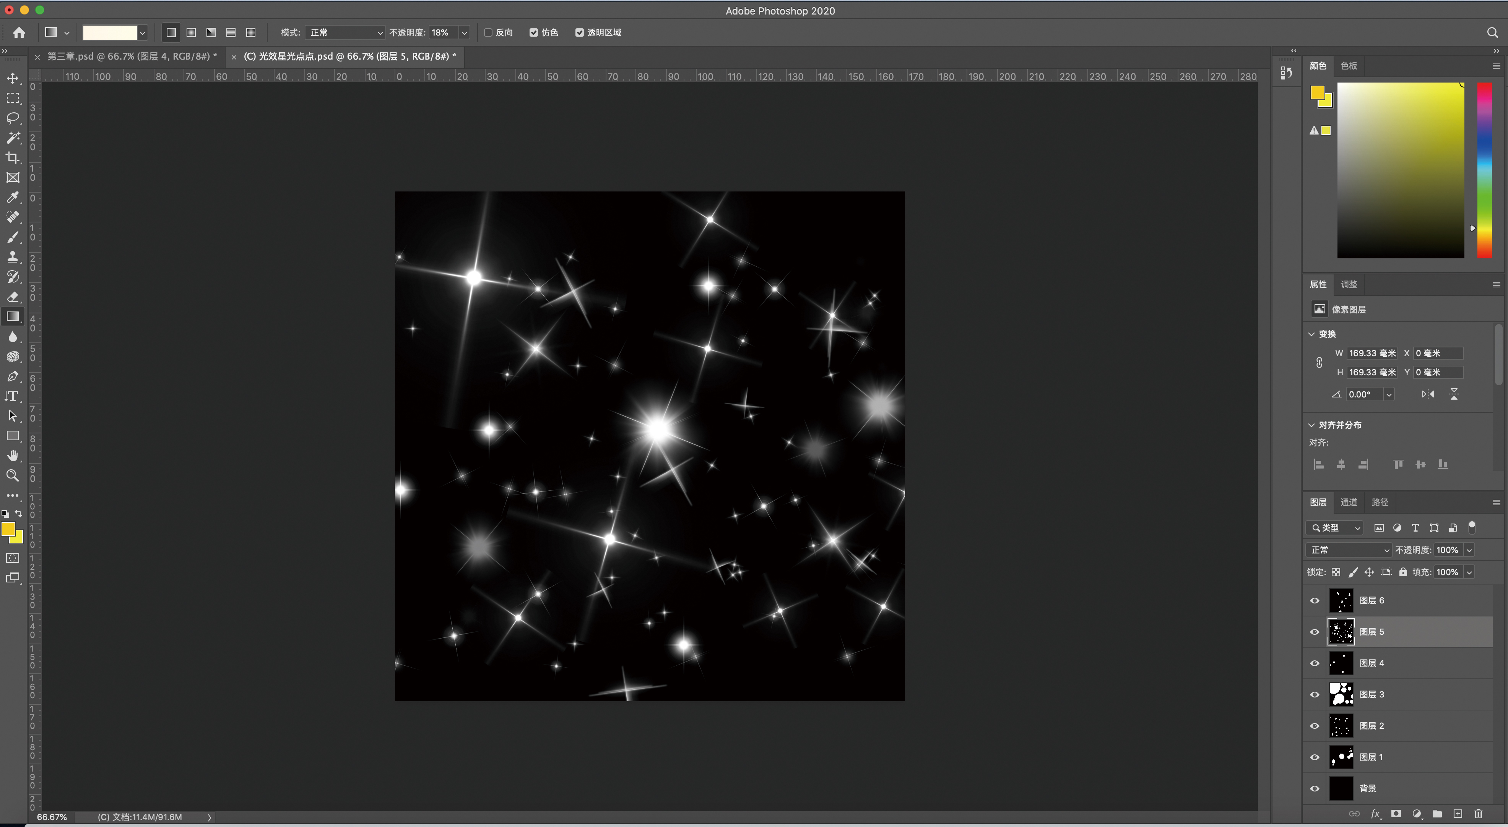This screenshot has height=827, width=1508.
Task: Switch to the 通道 tab
Action: pos(1349,501)
